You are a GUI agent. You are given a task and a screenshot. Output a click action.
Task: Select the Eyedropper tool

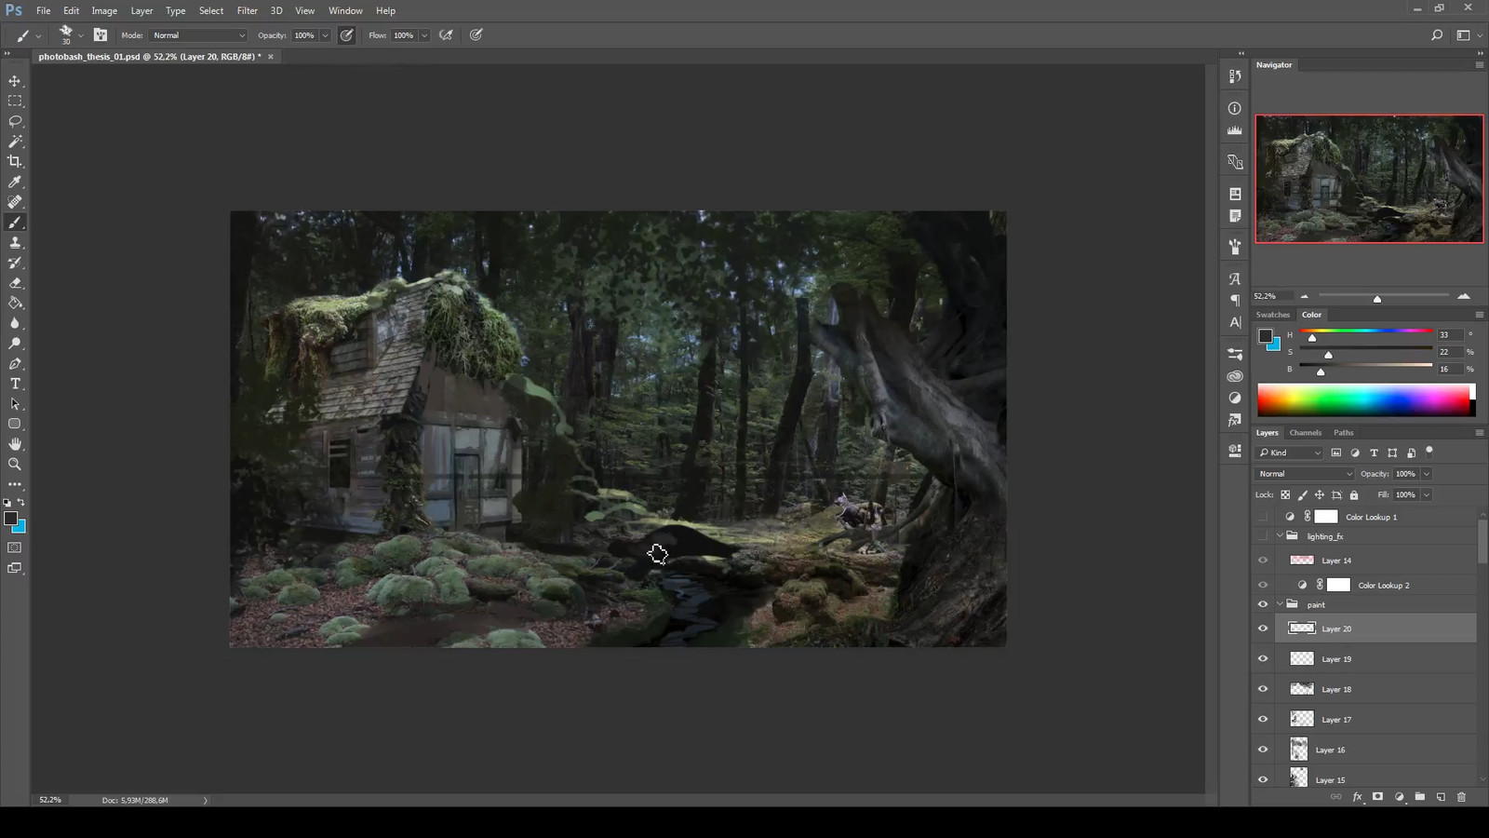(x=15, y=182)
